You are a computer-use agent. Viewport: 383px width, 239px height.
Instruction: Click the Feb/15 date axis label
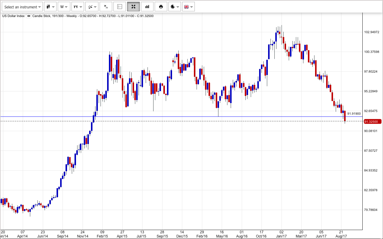[x=102, y=236]
